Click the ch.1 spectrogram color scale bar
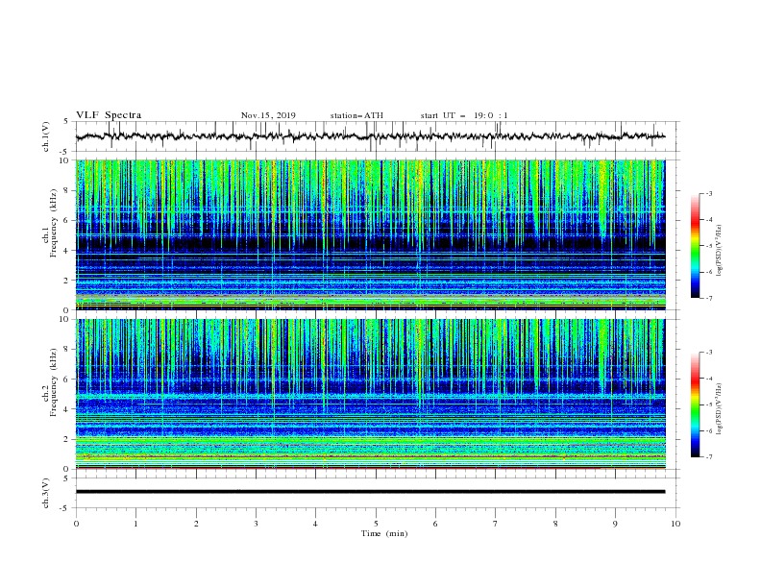761x588 pixels. click(x=695, y=246)
